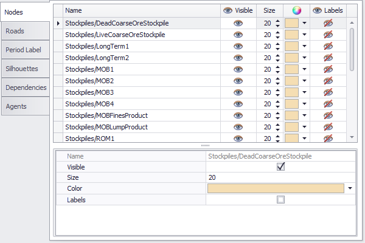Click the Size value field in properties panel
The height and width of the screenshot is (243, 365).
tap(280, 177)
